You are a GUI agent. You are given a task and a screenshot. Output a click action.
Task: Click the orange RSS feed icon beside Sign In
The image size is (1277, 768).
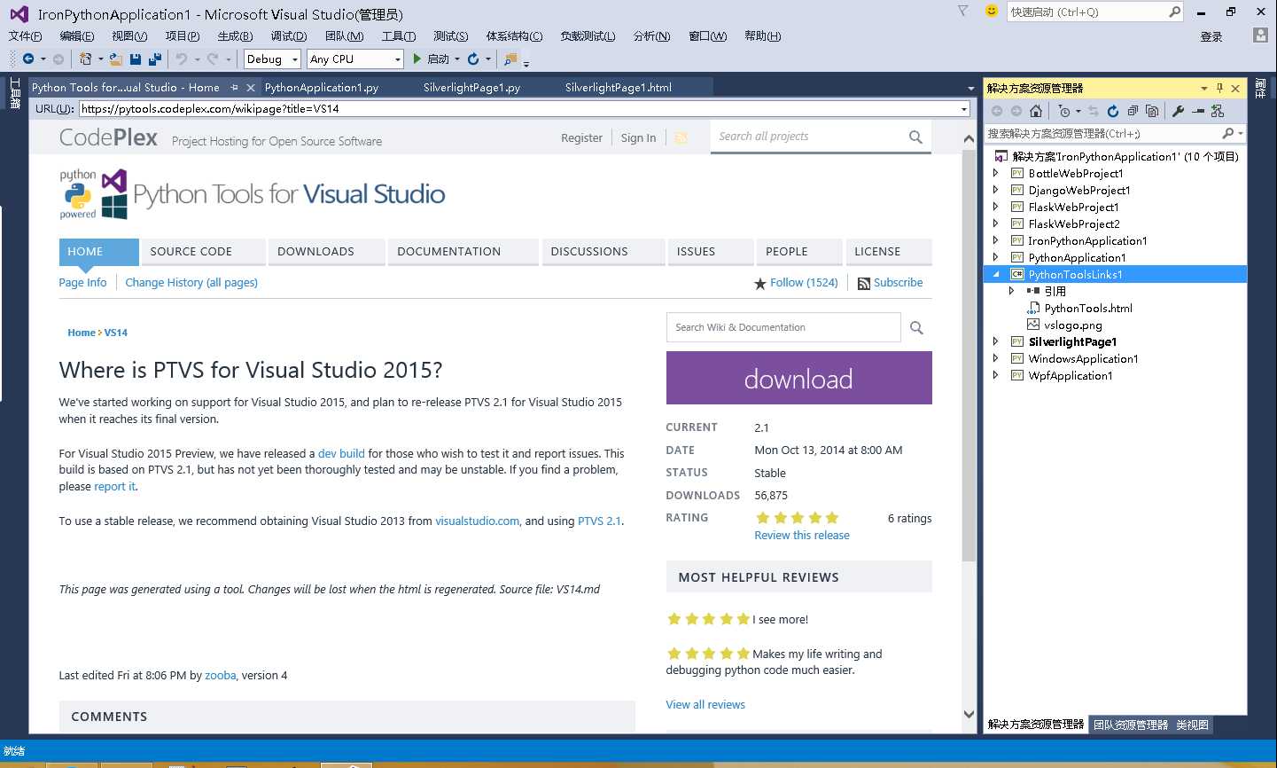(681, 137)
